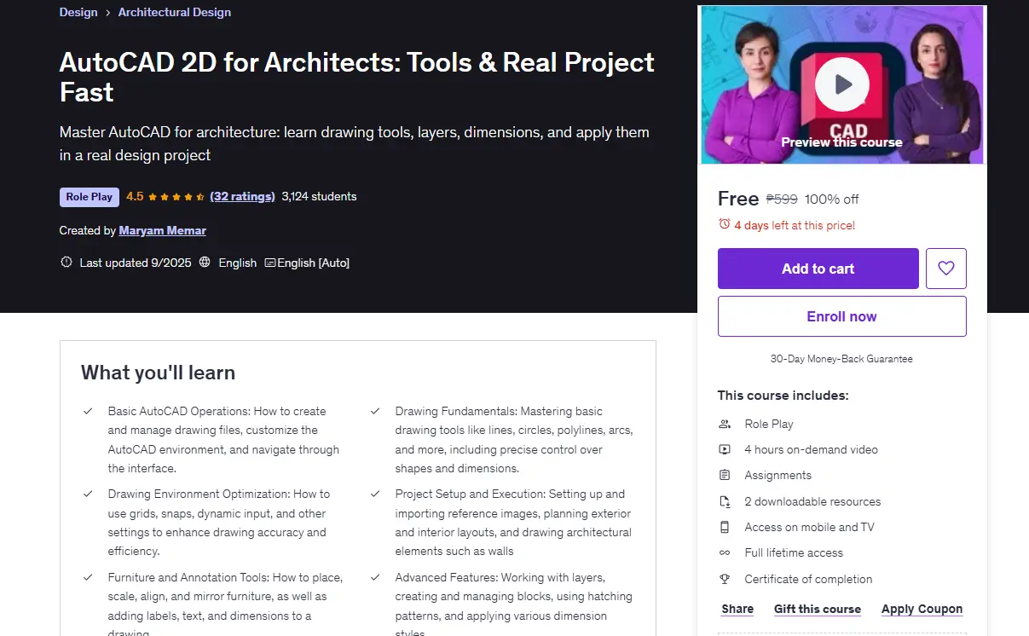
Task: Click the on-demand video icon
Action: coord(725,449)
